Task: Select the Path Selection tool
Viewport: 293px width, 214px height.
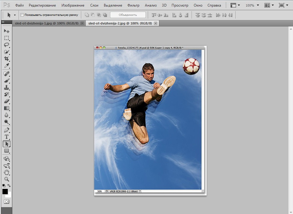Action: point(7,144)
